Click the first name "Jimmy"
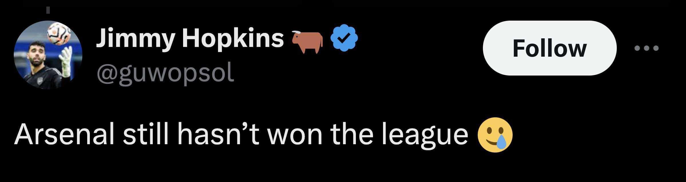 135,39
